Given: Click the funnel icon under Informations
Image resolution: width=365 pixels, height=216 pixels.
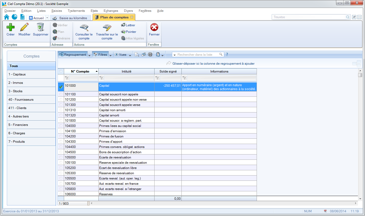Looking at the screenshot, I should coord(184,78).
